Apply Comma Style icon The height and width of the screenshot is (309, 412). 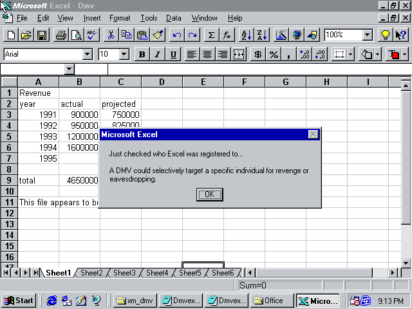click(289, 54)
